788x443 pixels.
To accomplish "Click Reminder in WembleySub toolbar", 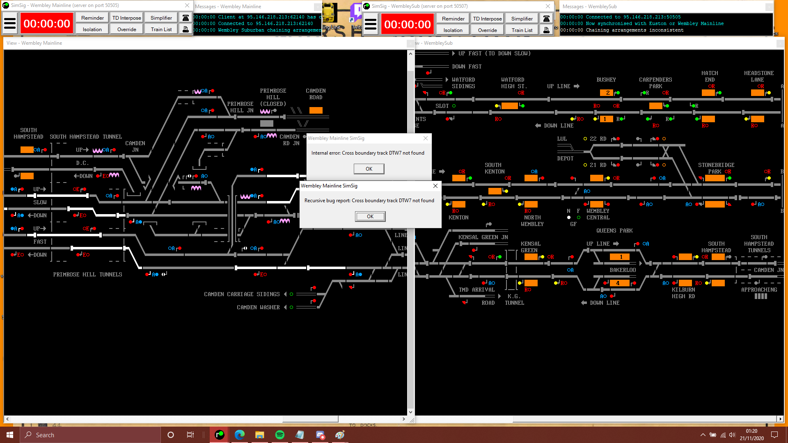I will pyautogui.click(x=453, y=18).
